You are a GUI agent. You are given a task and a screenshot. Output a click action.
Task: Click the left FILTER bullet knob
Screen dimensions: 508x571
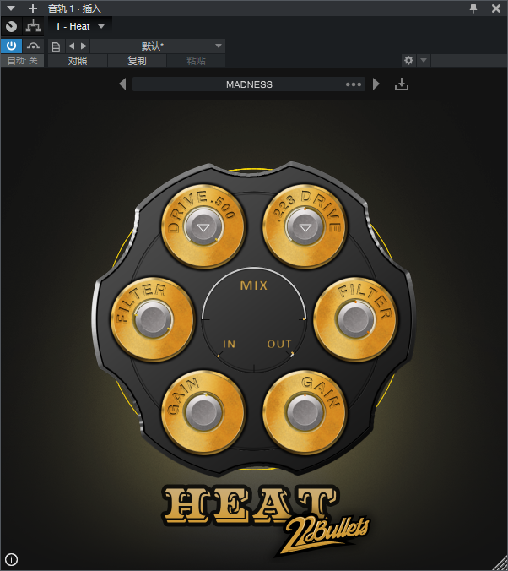pos(153,319)
